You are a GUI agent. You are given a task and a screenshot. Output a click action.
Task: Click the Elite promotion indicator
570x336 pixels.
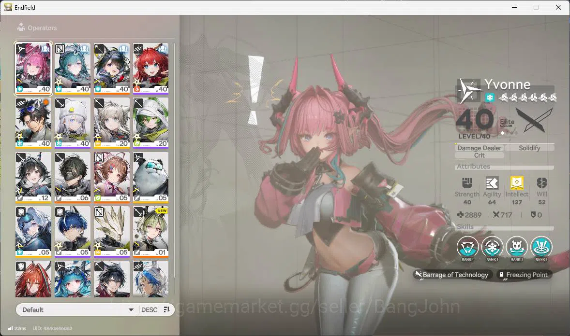(507, 123)
